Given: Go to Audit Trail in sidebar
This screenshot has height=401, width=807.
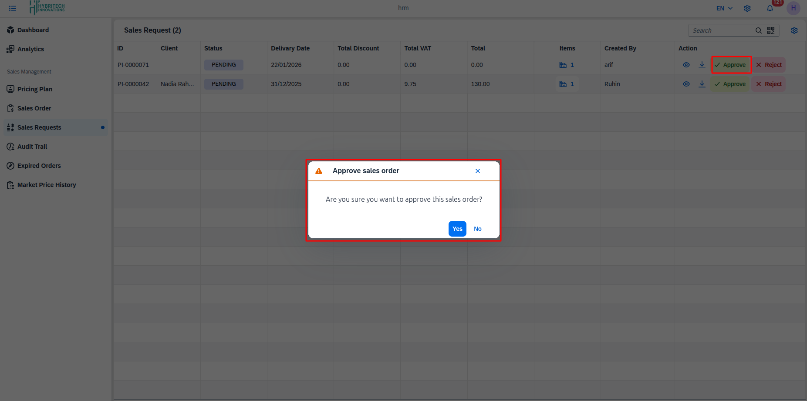Looking at the screenshot, I should [x=32, y=147].
